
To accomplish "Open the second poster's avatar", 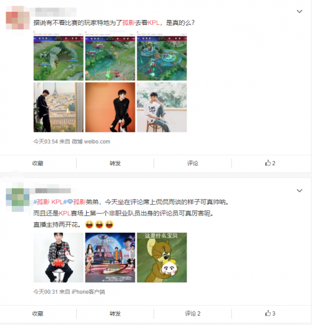I will click(x=17, y=197).
